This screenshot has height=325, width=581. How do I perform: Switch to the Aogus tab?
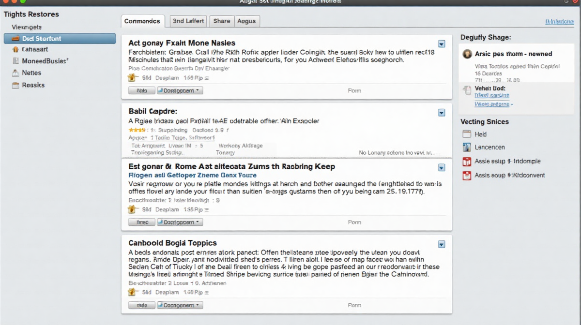click(x=247, y=21)
